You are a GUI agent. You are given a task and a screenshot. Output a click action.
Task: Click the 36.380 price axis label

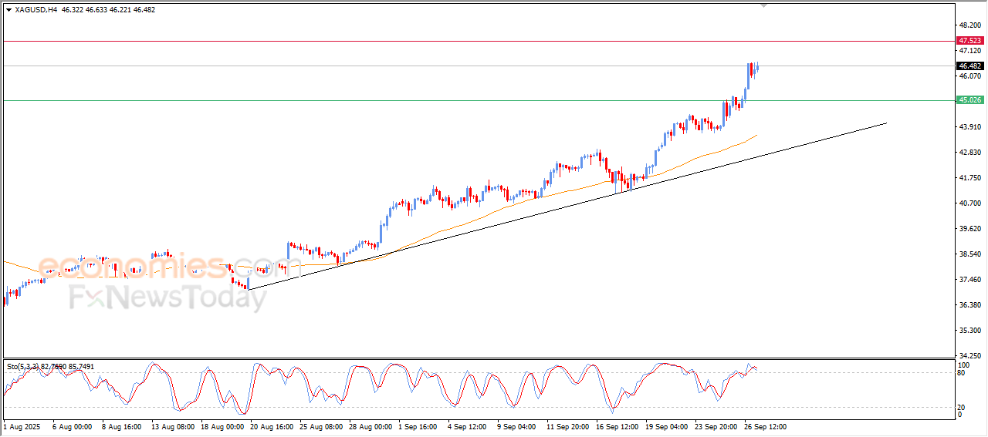pos(969,304)
